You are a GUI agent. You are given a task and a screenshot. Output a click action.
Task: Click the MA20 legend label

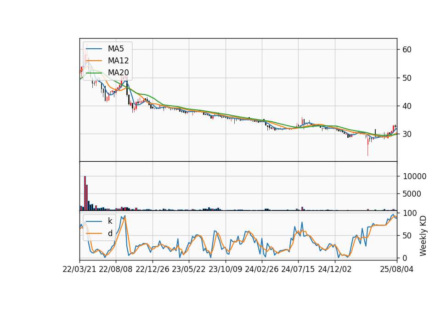coord(118,73)
